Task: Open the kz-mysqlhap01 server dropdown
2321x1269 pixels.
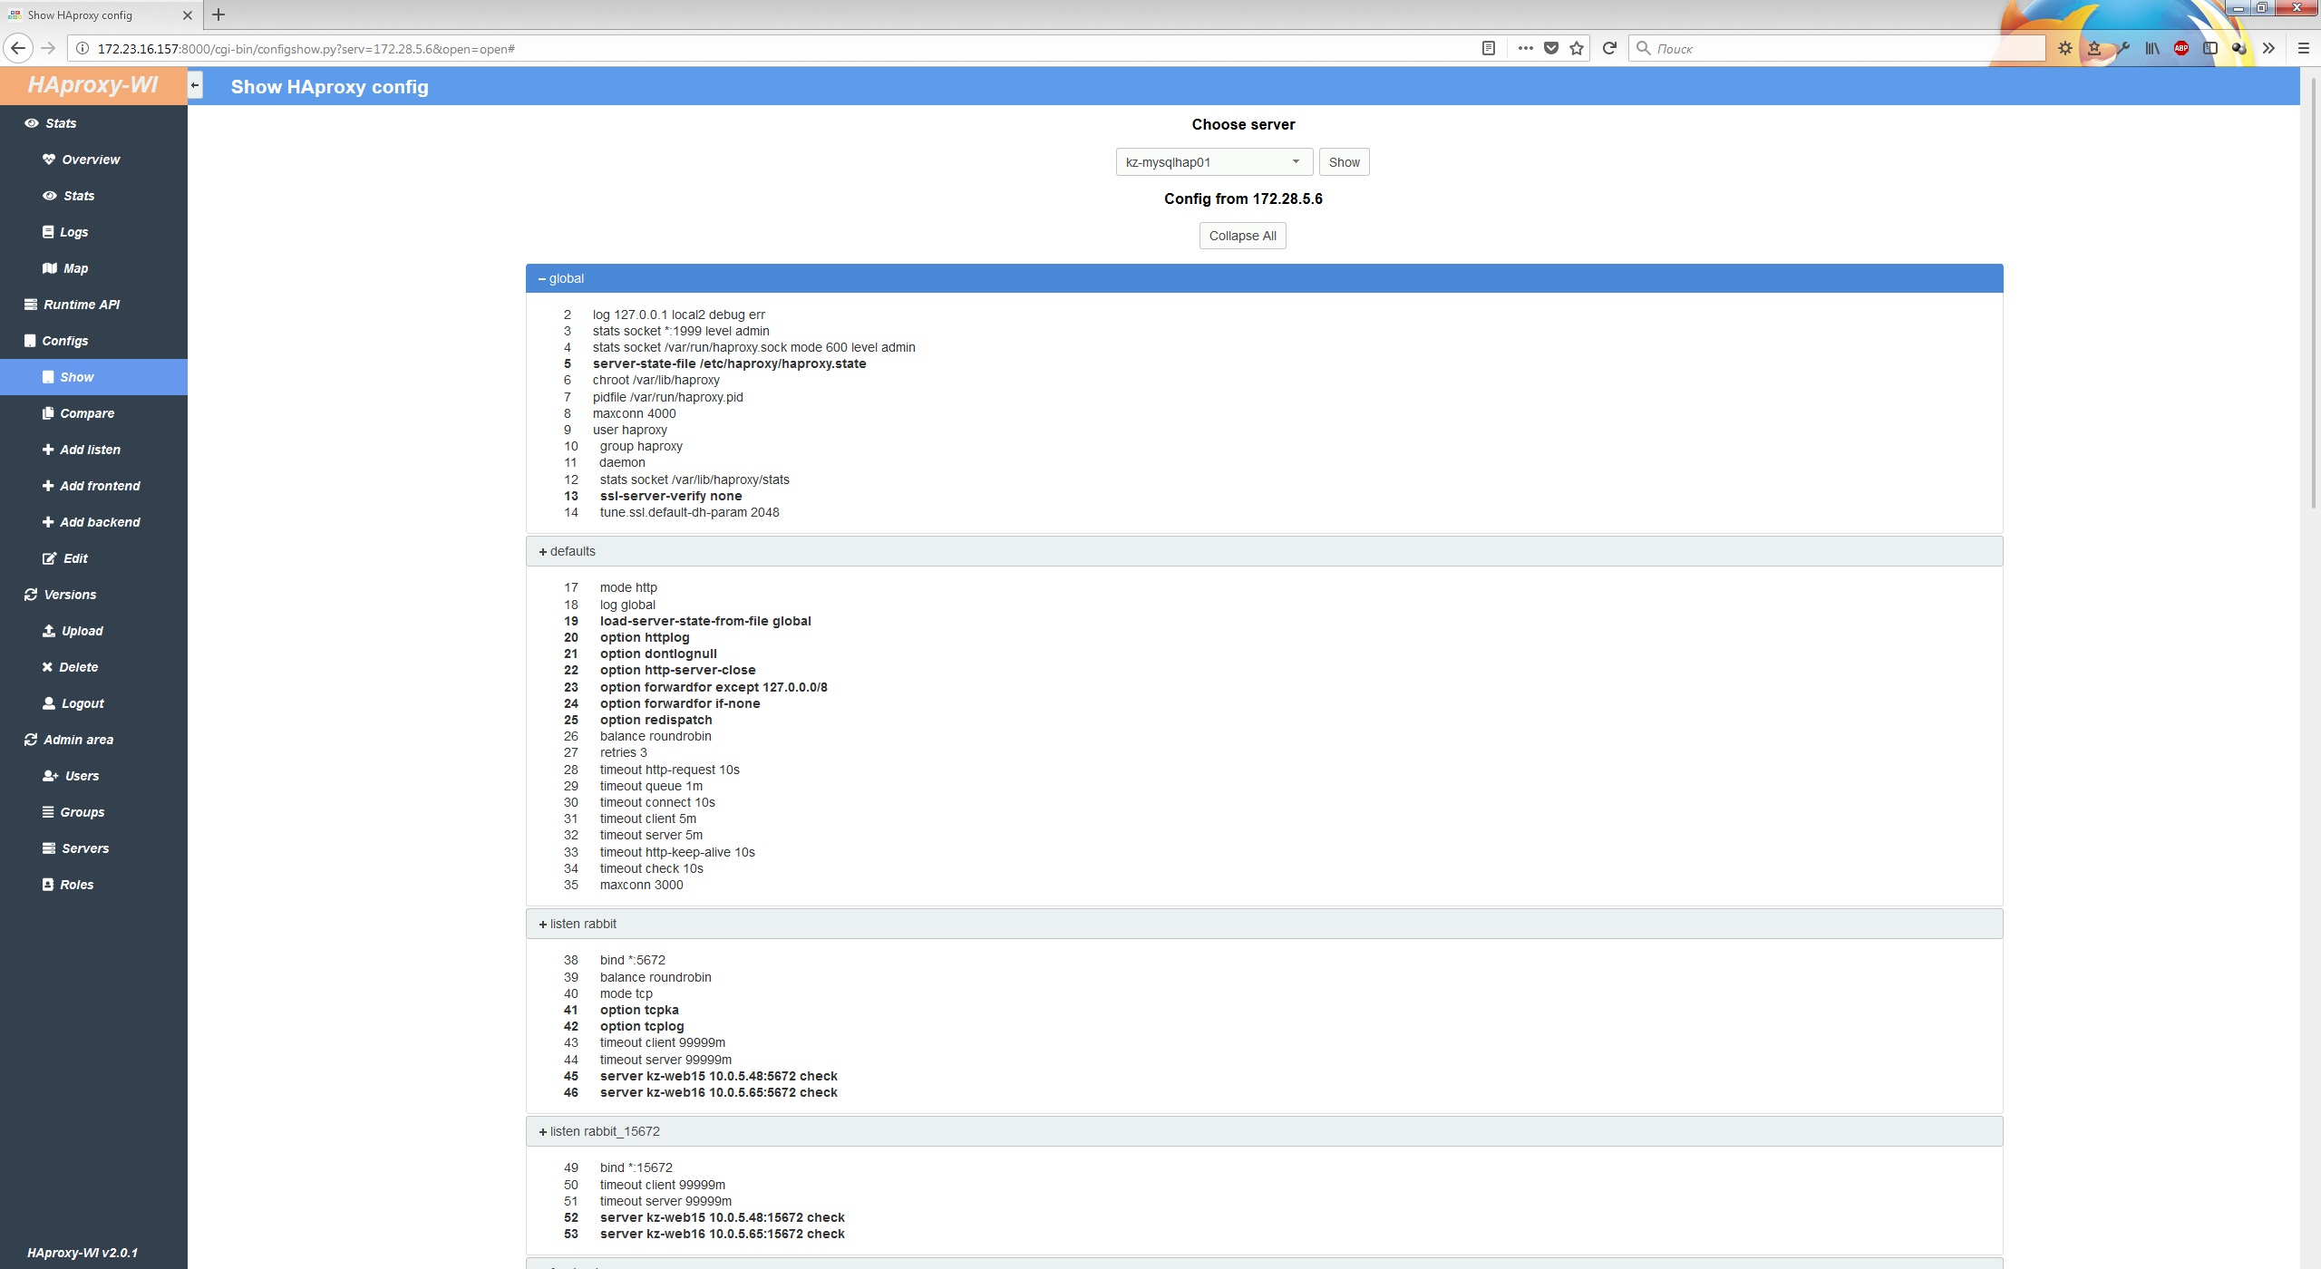Action: coord(1212,162)
